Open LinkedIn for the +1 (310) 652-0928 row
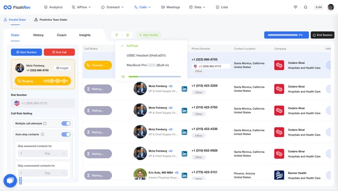Image resolution: width=338 pixels, height=191 pixels. tap(184, 154)
